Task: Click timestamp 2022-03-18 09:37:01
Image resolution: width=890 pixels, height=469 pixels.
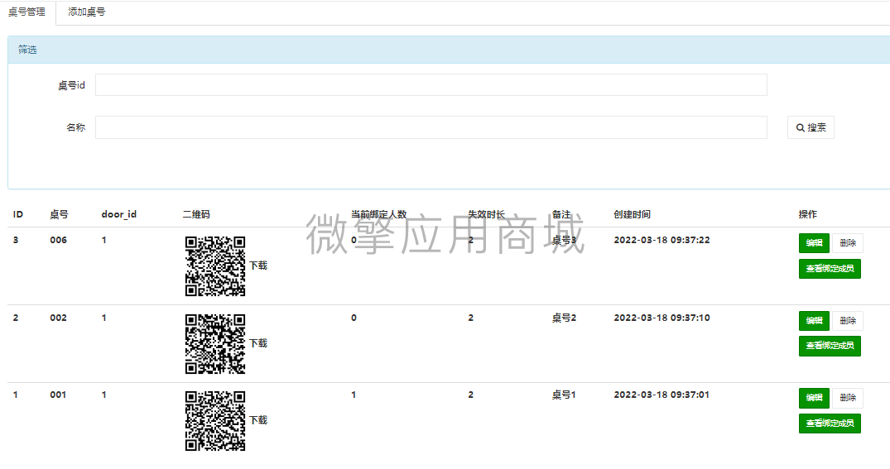Action: pos(661,395)
